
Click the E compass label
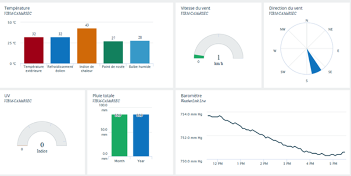pyautogui.click(x=338, y=51)
